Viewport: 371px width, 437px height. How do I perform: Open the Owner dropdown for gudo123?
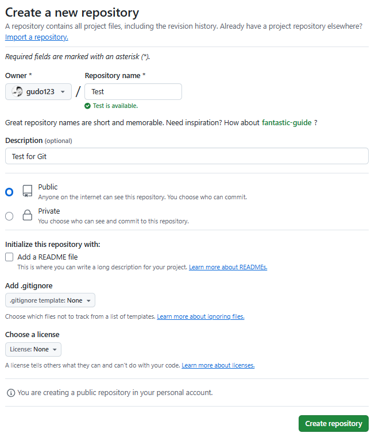[x=38, y=92]
